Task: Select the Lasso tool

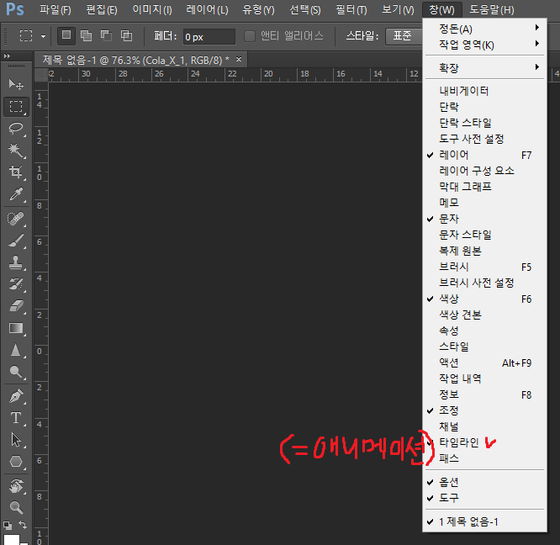Action: pos(16,128)
